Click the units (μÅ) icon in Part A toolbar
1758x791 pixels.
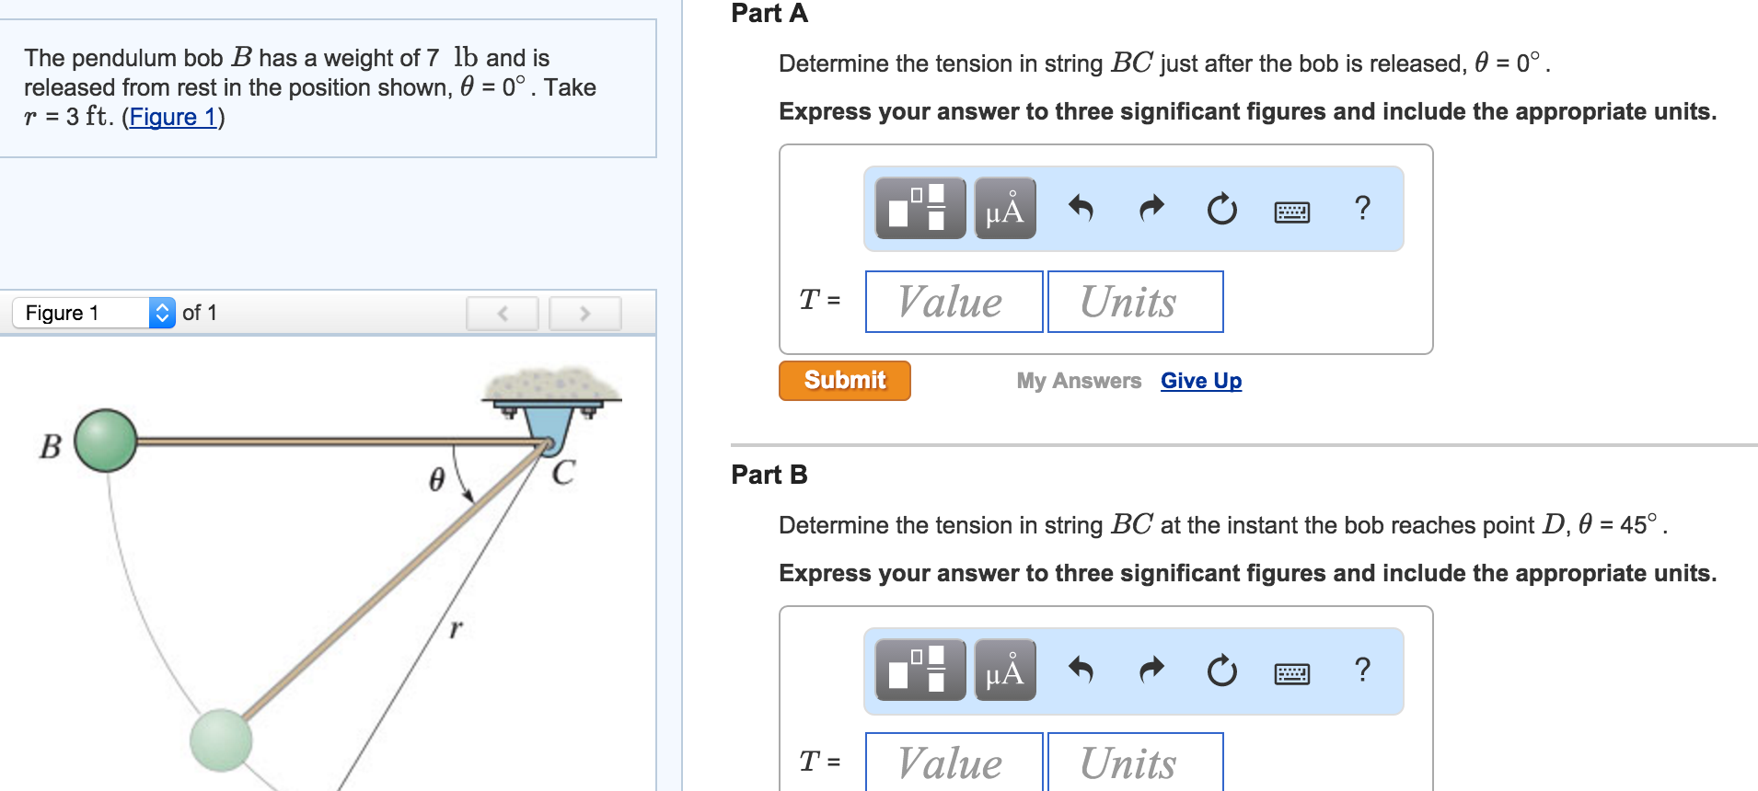pos(1002,208)
